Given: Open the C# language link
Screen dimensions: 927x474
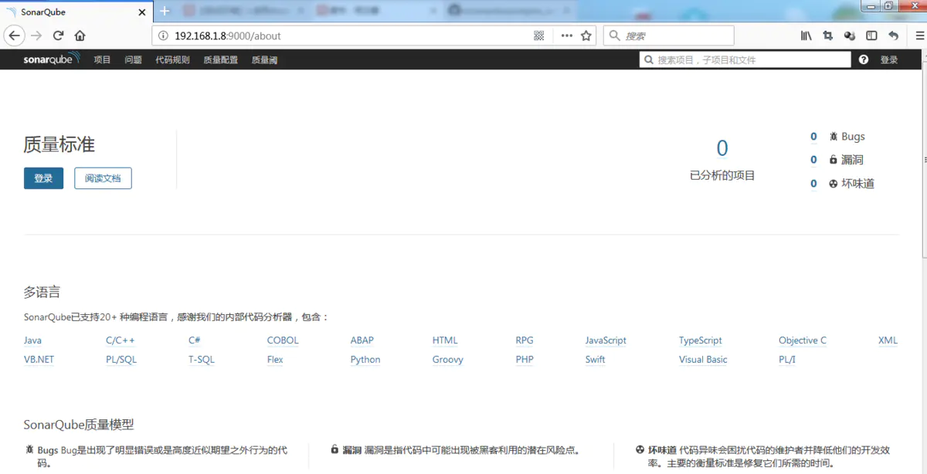Looking at the screenshot, I should (x=195, y=340).
